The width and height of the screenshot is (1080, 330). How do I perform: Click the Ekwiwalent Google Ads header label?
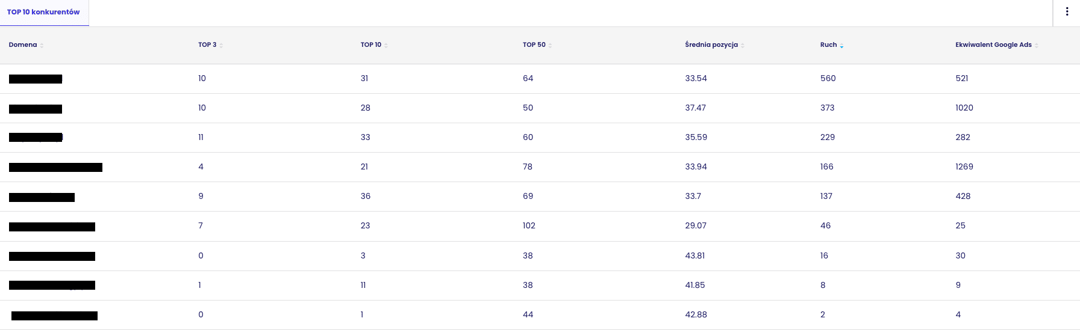pos(993,45)
